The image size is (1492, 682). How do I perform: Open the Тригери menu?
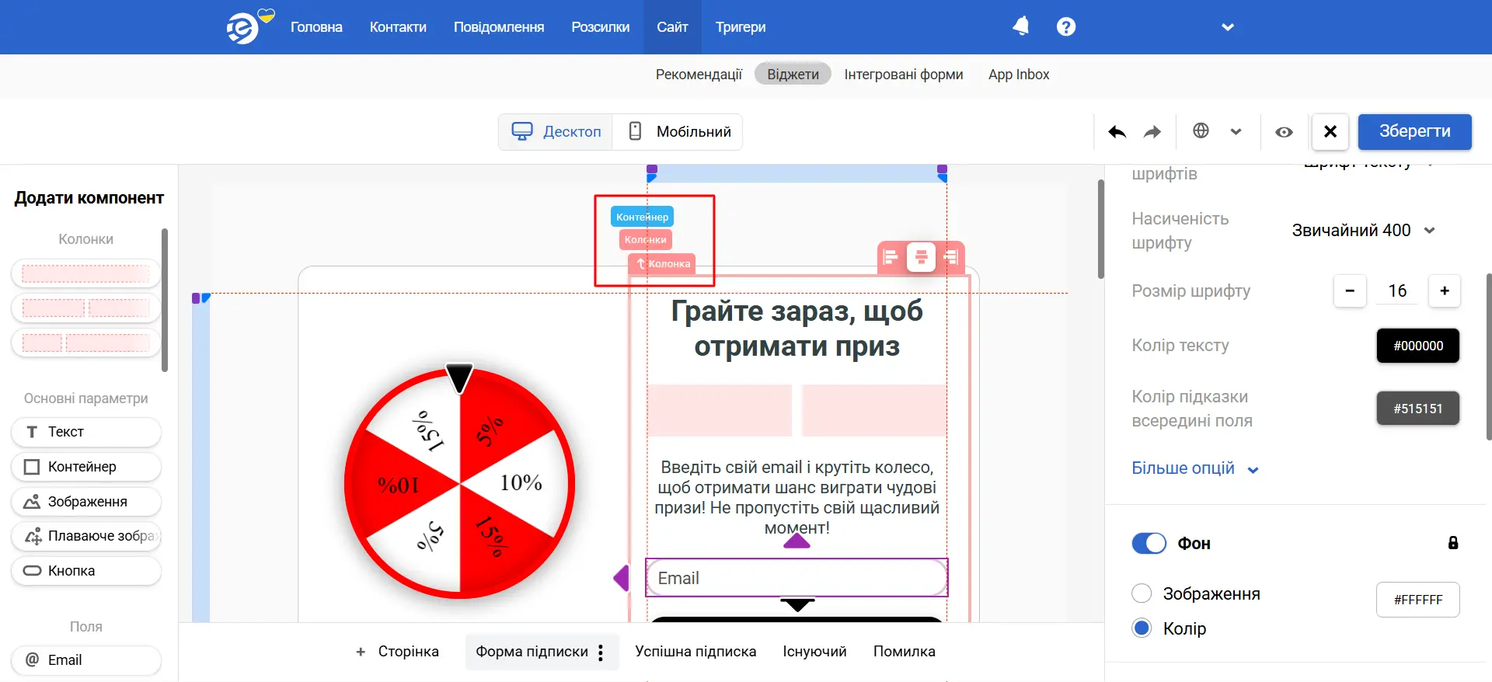click(741, 27)
